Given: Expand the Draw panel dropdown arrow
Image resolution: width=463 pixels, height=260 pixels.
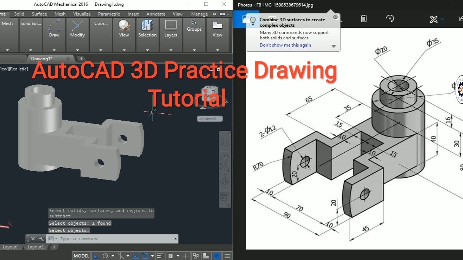Looking at the screenshot, I should [x=54, y=50].
